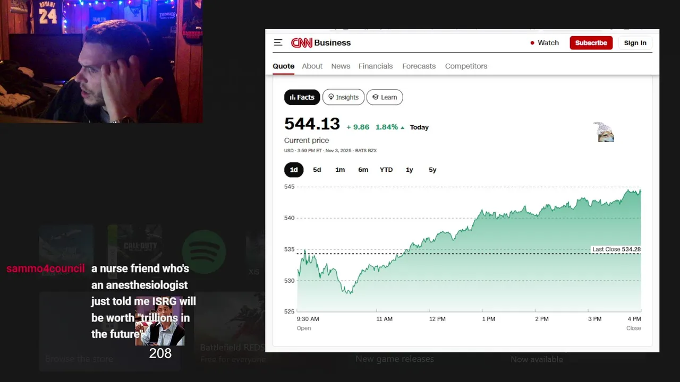The image size is (680, 382).
Task: Click the Spotify icon in background
Action: coord(204,251)
